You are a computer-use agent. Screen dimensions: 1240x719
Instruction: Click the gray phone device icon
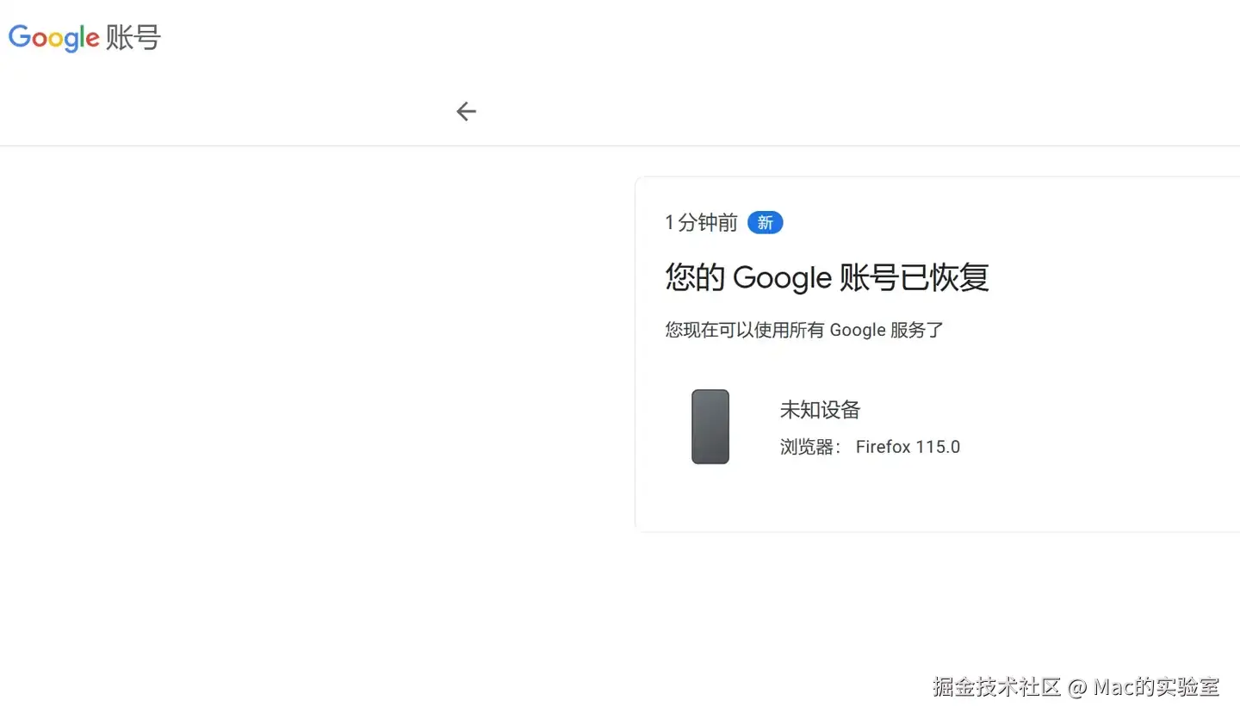click(710, 427)
